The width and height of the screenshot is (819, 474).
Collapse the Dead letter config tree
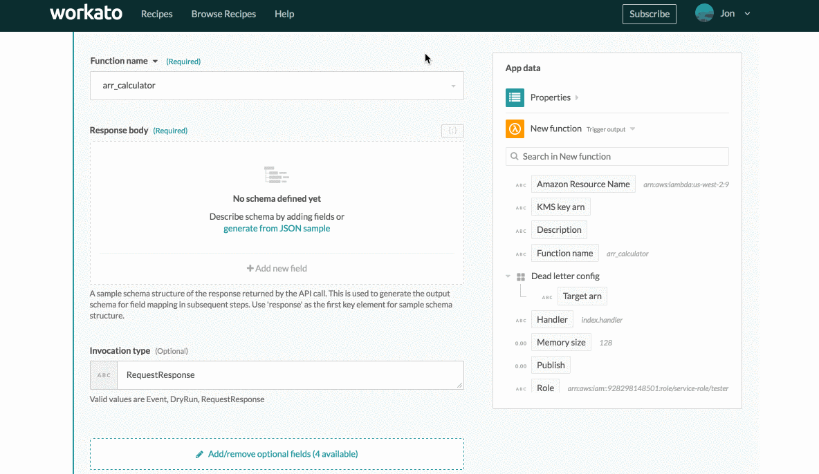point(508,276)
